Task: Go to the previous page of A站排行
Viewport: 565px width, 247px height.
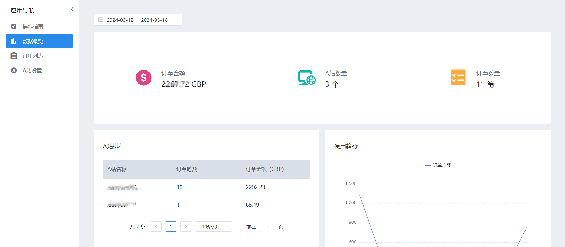Action: point(156,227)
